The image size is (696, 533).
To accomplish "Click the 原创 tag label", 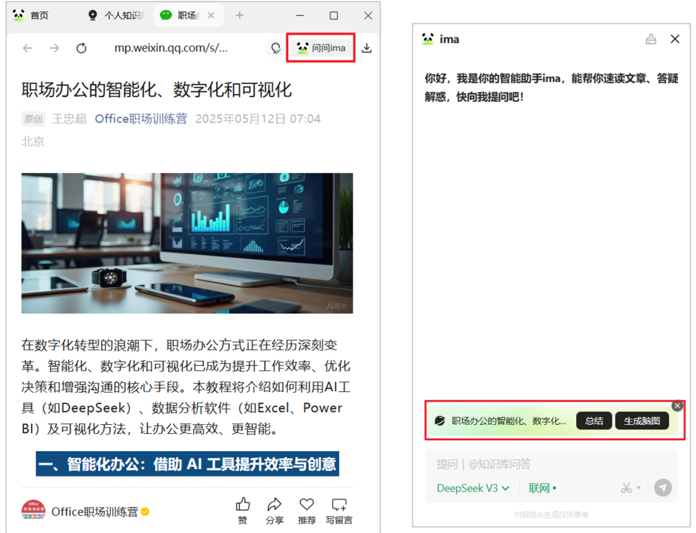I will coord(34,119).
